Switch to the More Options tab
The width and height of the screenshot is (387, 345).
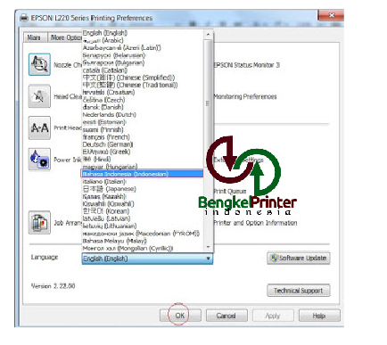point(65,37)
